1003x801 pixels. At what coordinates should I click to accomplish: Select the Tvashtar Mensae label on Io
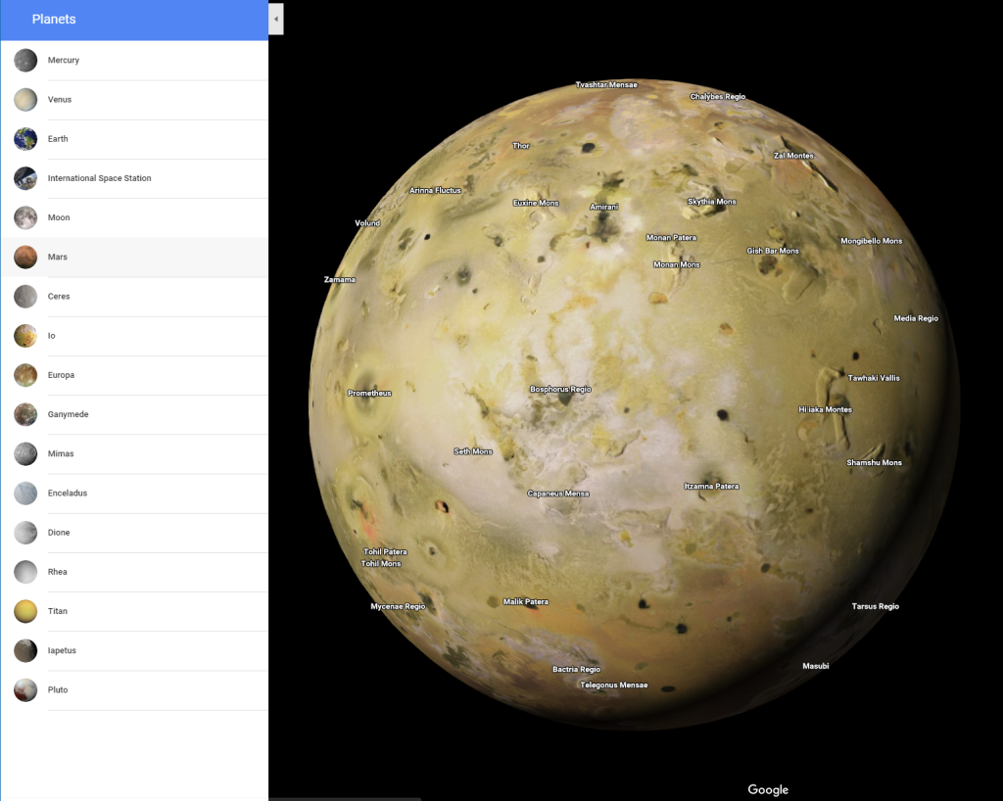(608, 85)
